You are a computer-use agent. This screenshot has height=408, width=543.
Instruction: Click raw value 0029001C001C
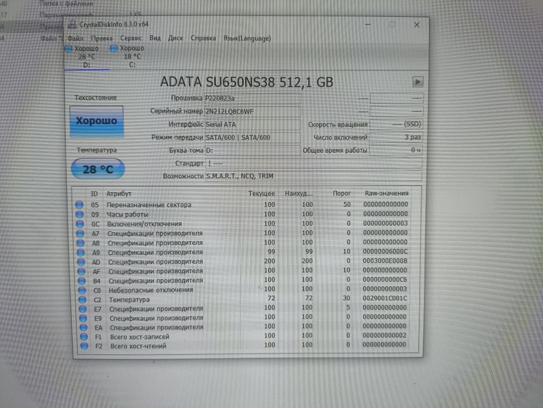[385, 298]
